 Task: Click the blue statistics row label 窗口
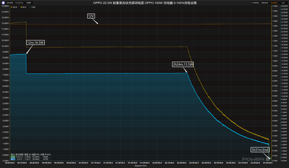(13, 159)
